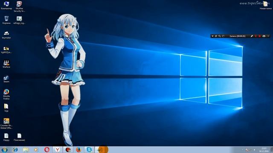The width and height of the screenshot is (273, 153).
Task: Take a screenshot with the camera icon
Action: pos(264,36)
